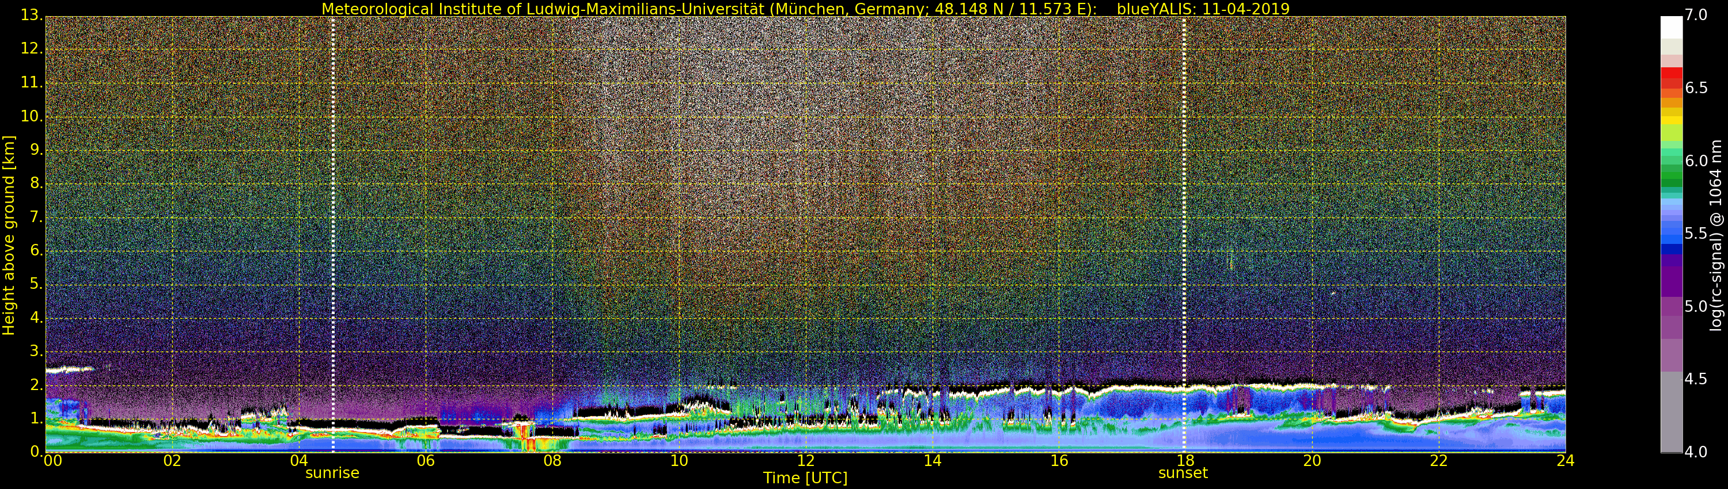Select the time axis tick "16"
The width and height of the screenshot is (1728, 489).
pos(1059,461)
